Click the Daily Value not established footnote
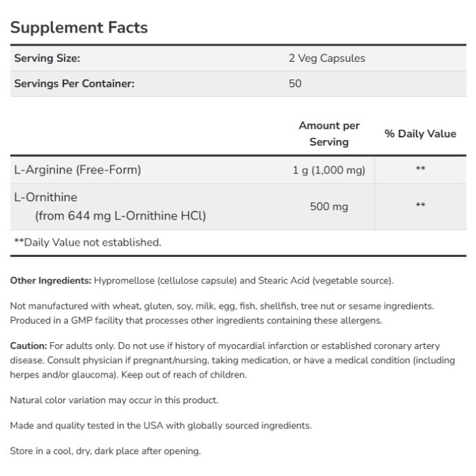 88,242
